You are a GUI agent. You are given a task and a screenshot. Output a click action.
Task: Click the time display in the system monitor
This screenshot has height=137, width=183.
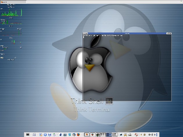(11, 7)
